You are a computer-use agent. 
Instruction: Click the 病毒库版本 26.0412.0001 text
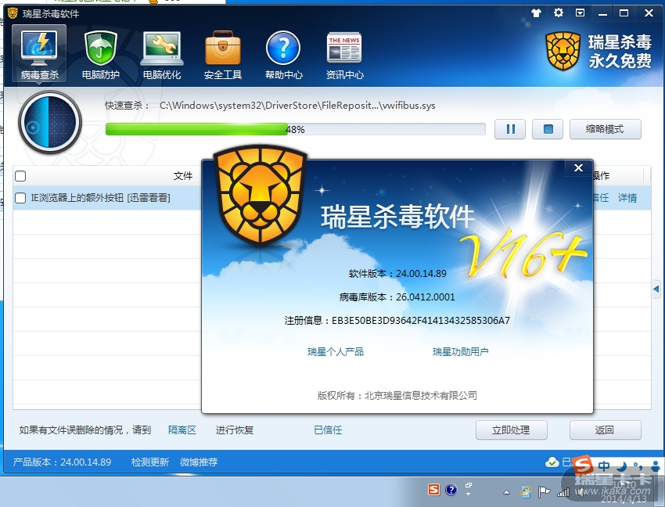[x=397, y=297]
